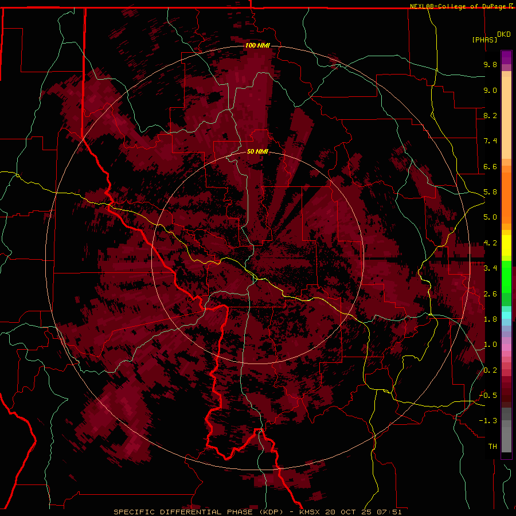Click the TH label on the color scale
Viewport: 516px width, 516px height.
[492, 447]
